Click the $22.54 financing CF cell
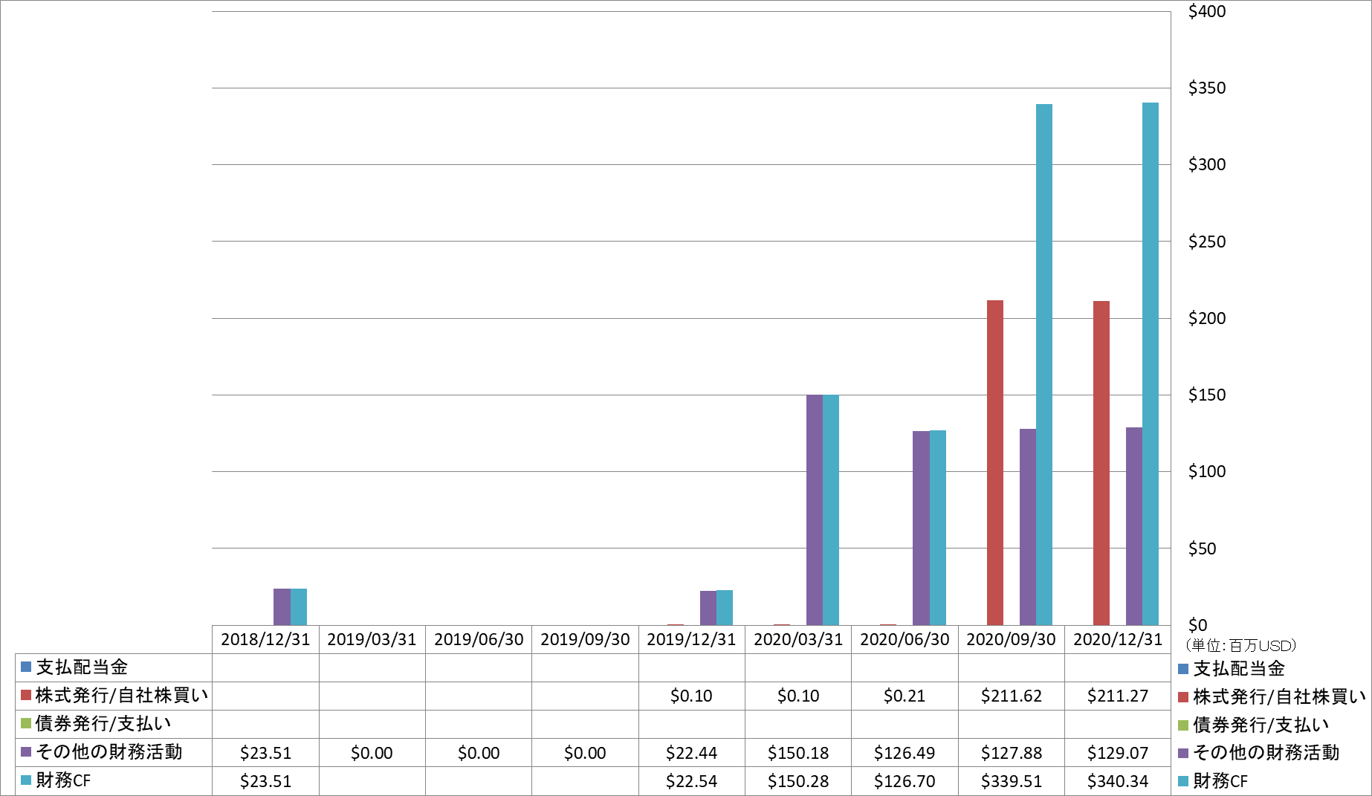This screenshot has height=796, width=1372. click(x=691, y=781)
